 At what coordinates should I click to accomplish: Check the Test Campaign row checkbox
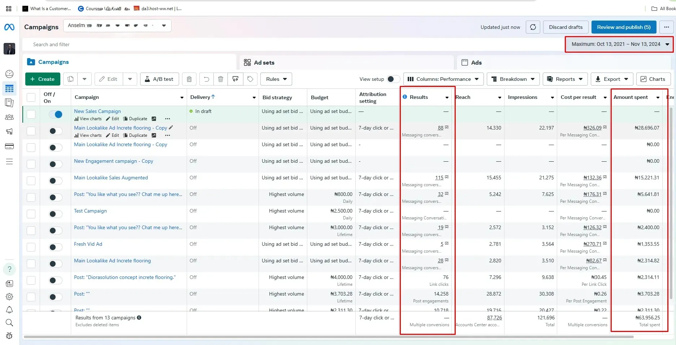pos(31,214)
